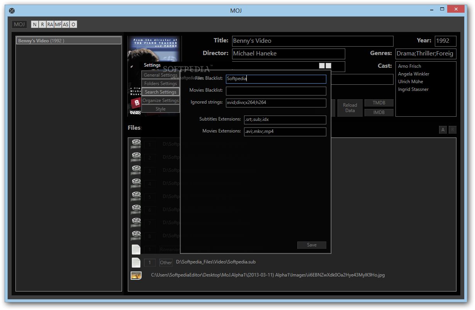Click the A button above files list

[443, 130]
